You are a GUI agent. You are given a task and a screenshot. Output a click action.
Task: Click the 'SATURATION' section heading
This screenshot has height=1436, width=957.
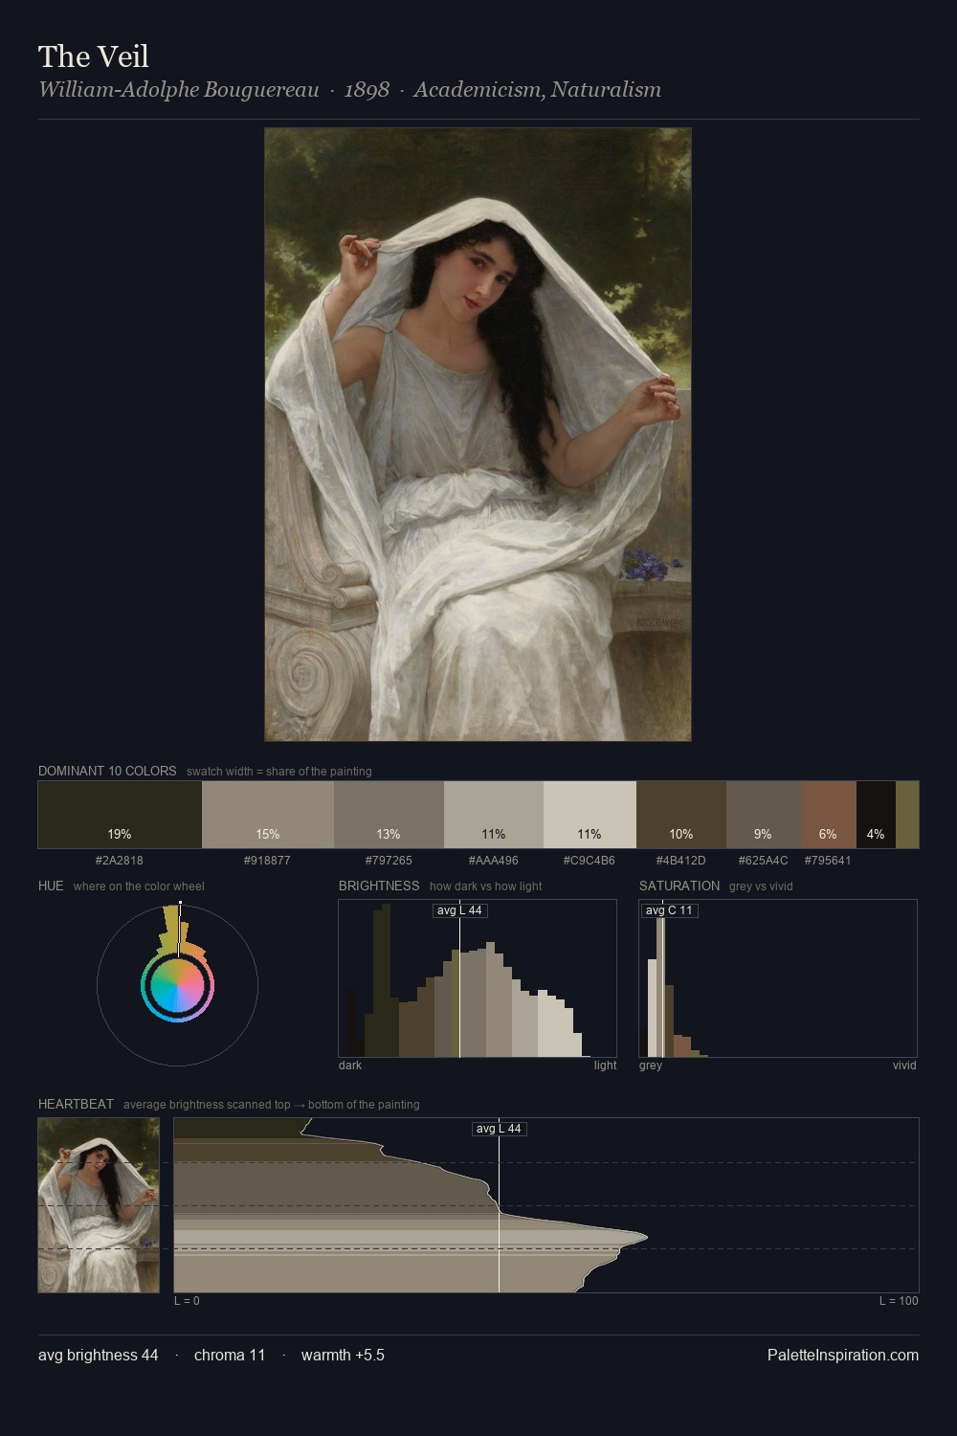pos(679,886)
